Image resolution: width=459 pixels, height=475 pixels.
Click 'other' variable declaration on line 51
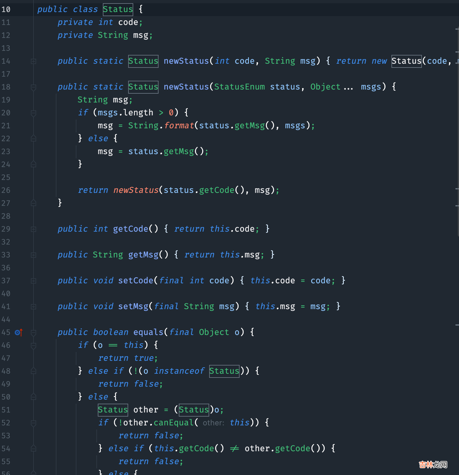click(x=146, y=410)
